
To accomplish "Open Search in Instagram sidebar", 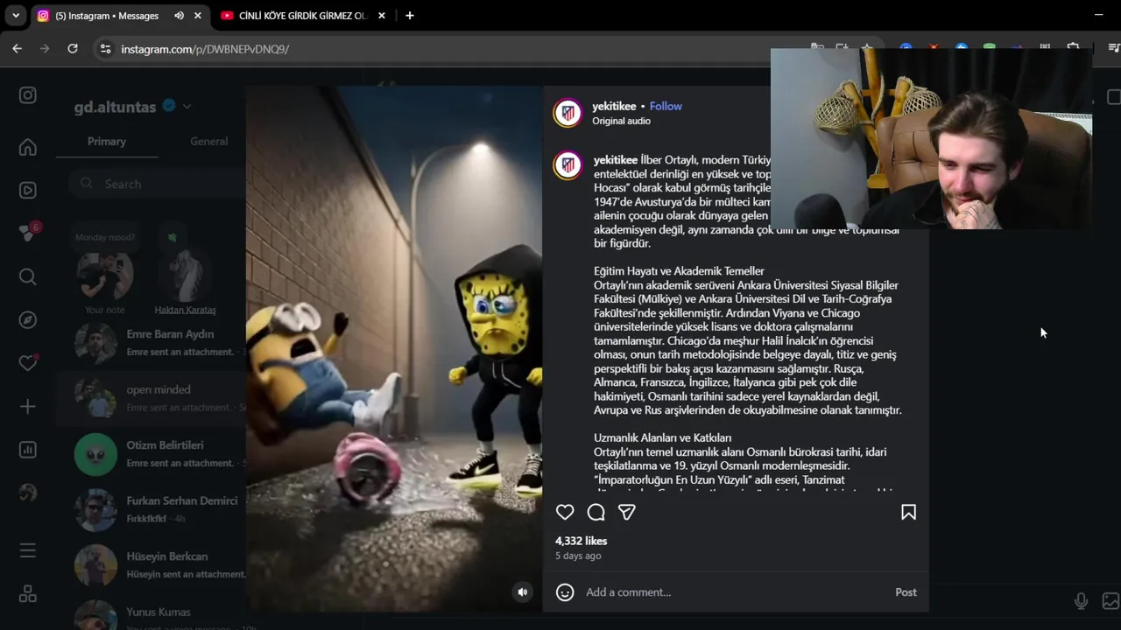I will click(28, 276).
